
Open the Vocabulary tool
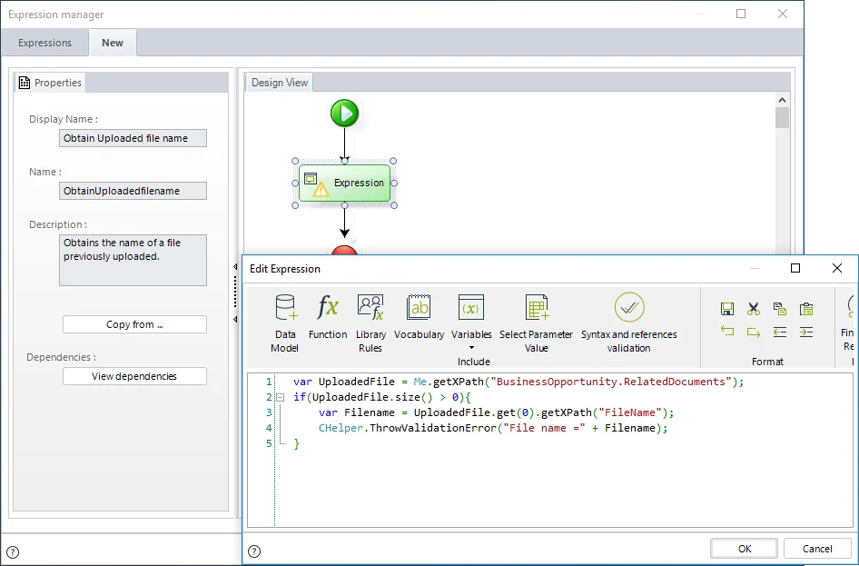[x=420, y=316]
